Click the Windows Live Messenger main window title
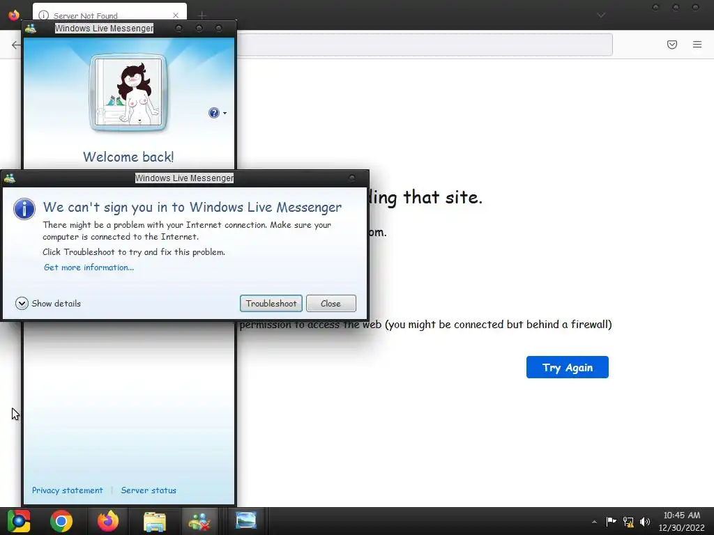 105,28
